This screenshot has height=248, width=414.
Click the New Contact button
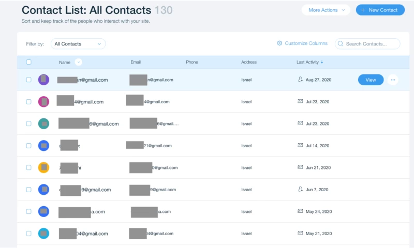380,10
